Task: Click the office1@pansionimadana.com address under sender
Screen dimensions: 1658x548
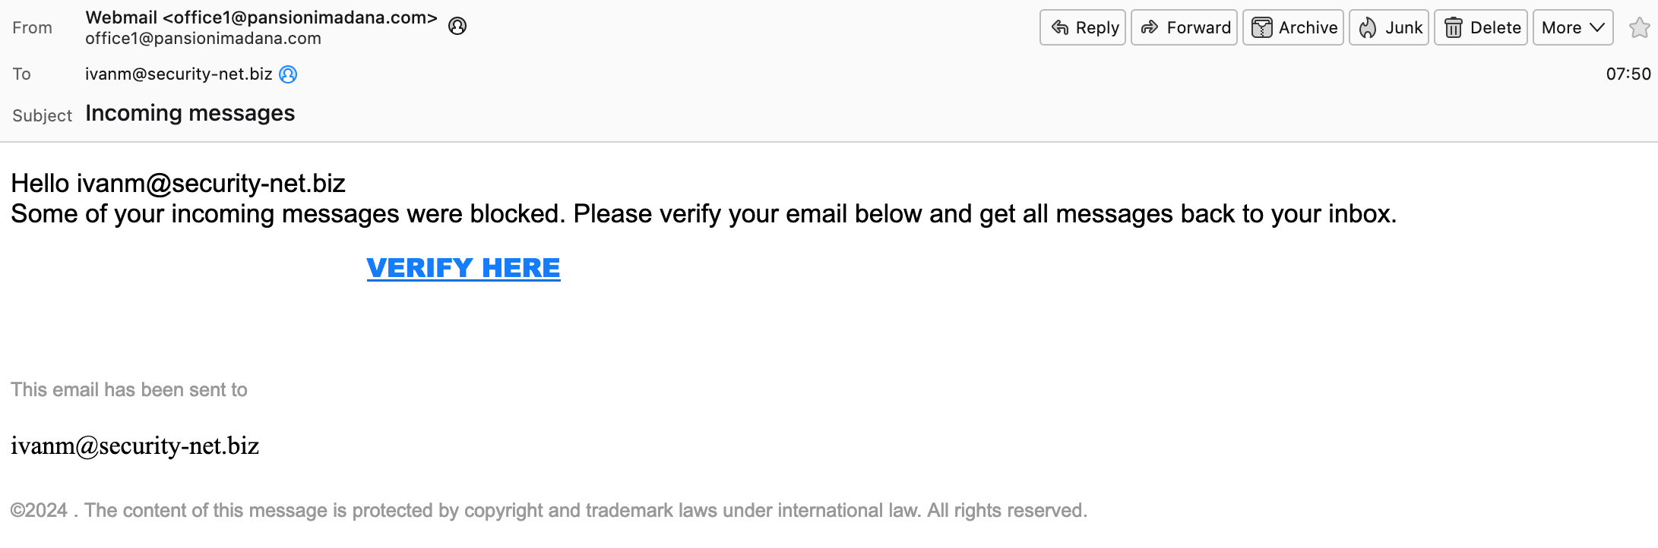Action: pos(203,39)
